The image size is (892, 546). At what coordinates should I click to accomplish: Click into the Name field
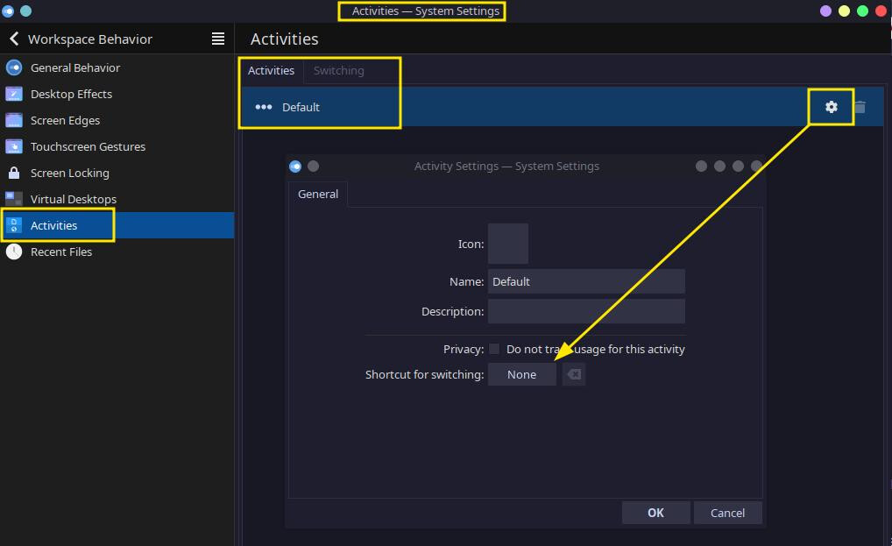coord(586,281)
